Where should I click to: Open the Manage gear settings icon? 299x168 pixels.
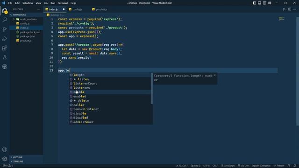5,159
